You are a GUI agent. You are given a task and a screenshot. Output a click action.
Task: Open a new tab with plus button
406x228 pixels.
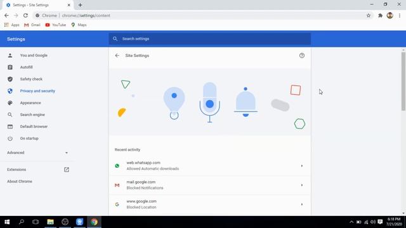[x=81, y=5]
